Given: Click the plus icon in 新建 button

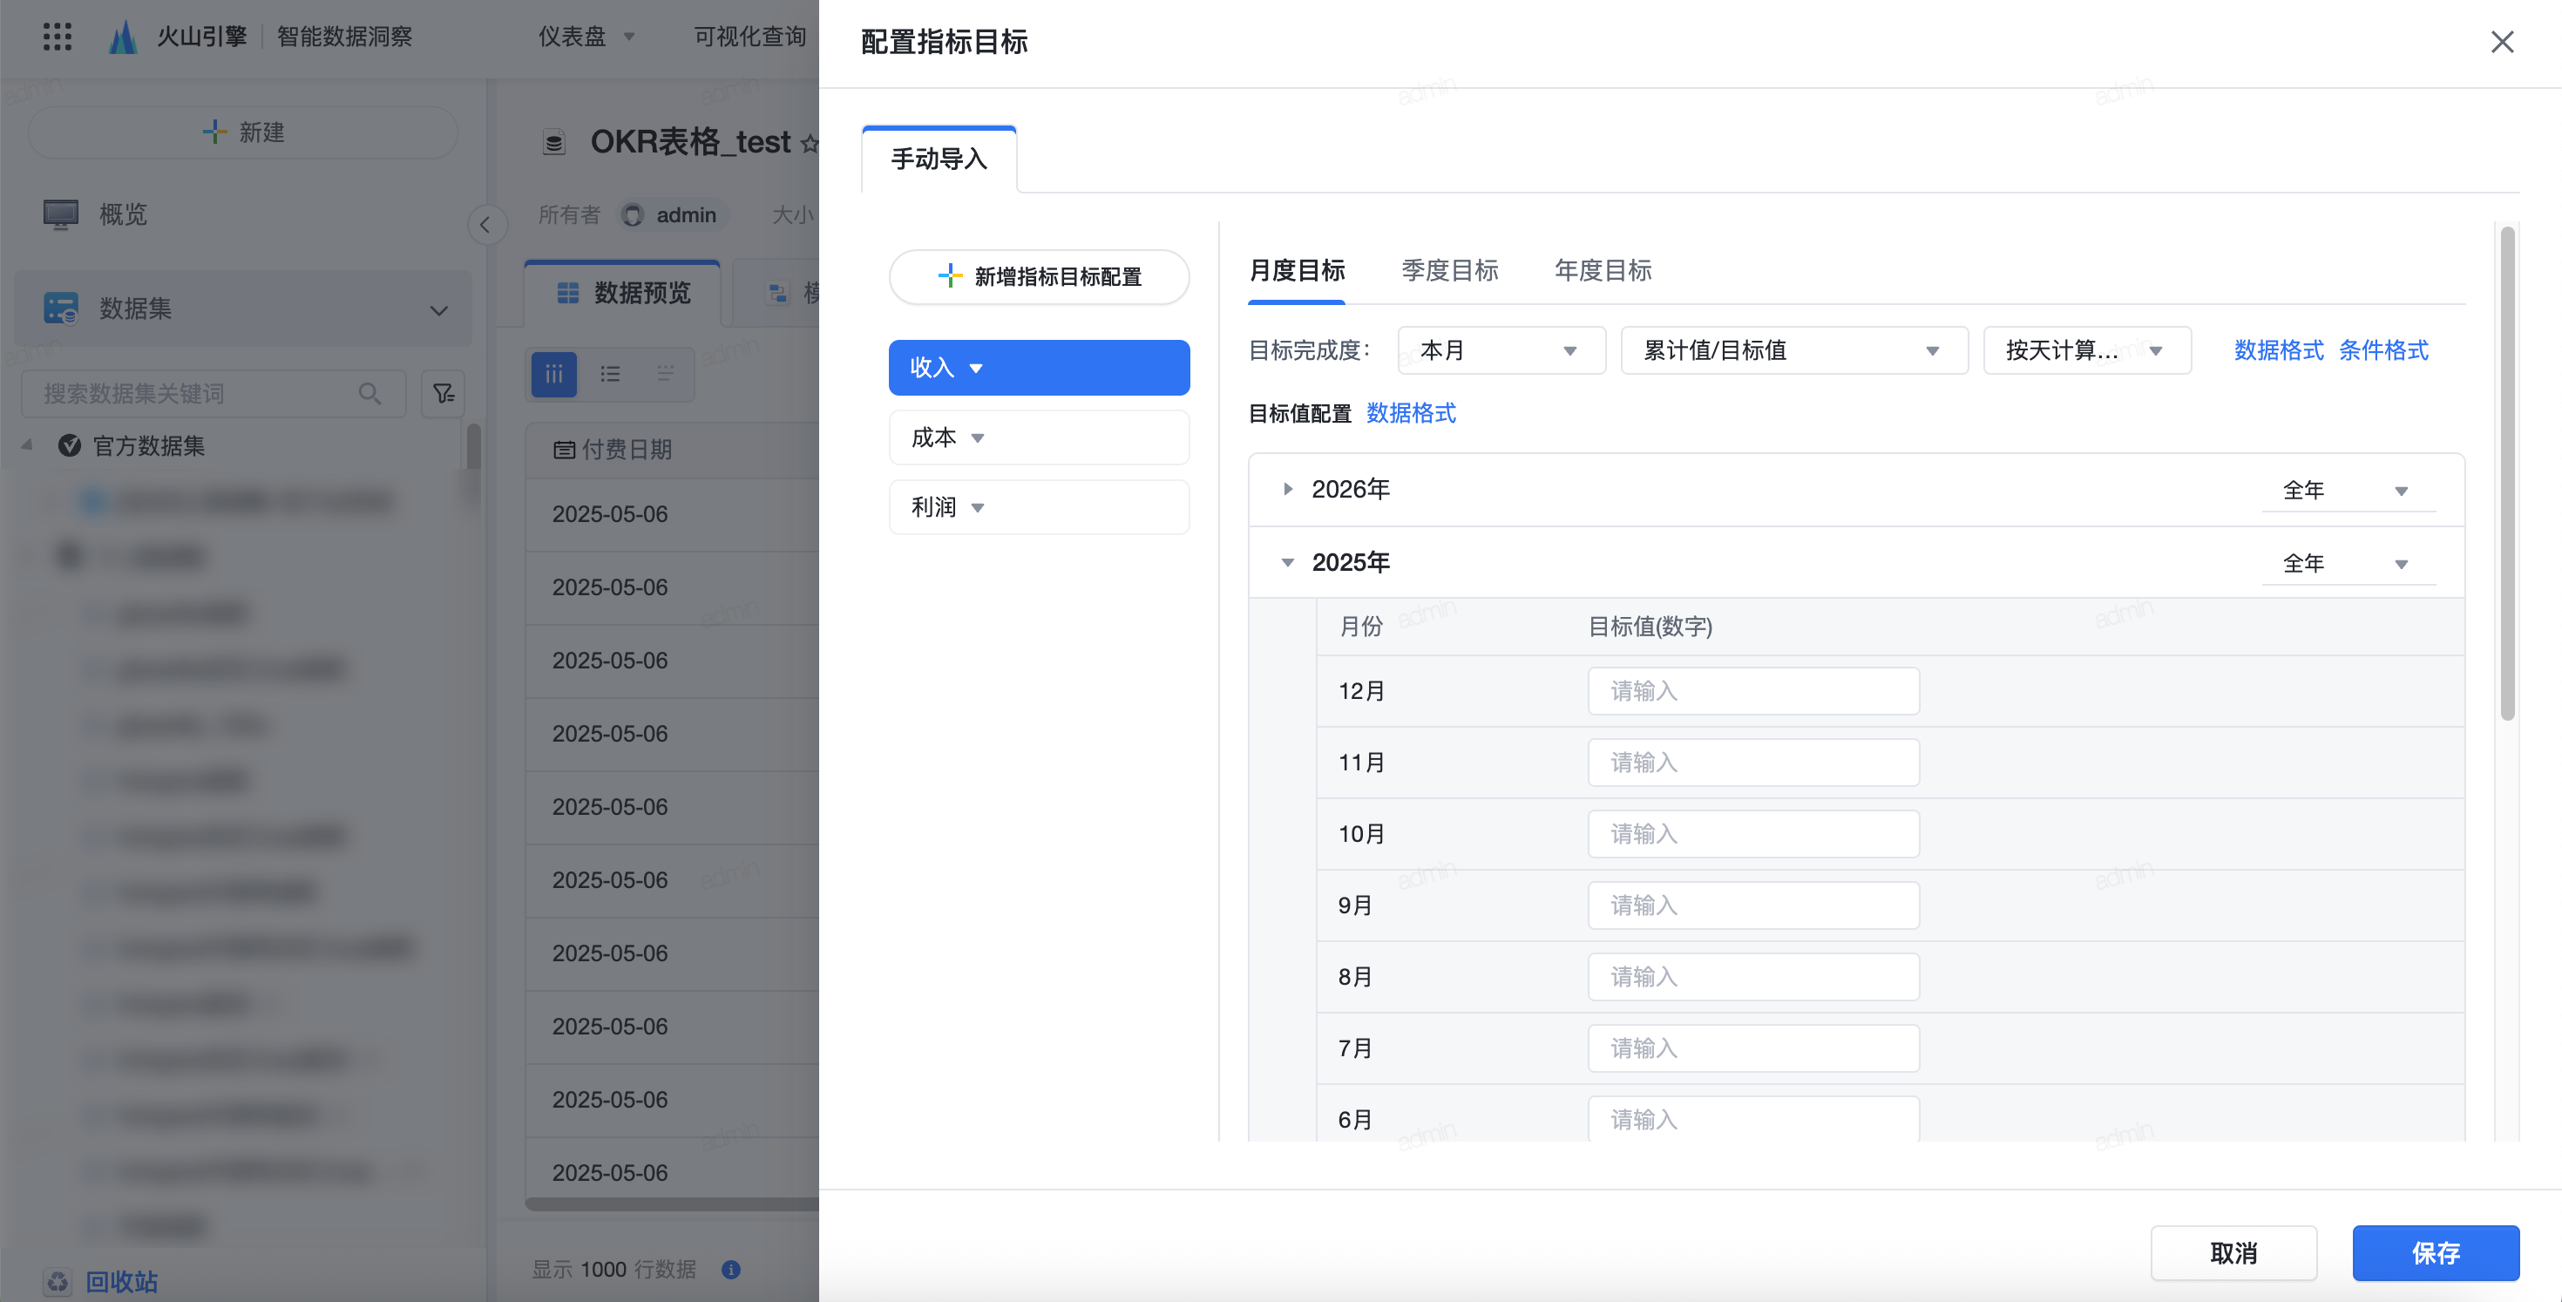Looking at the screenshot, I should point(213,132).
